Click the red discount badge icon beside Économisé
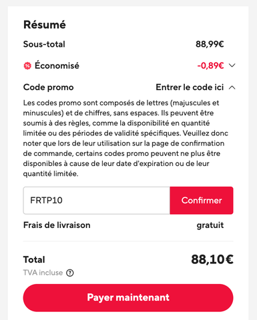 (27, 66)
